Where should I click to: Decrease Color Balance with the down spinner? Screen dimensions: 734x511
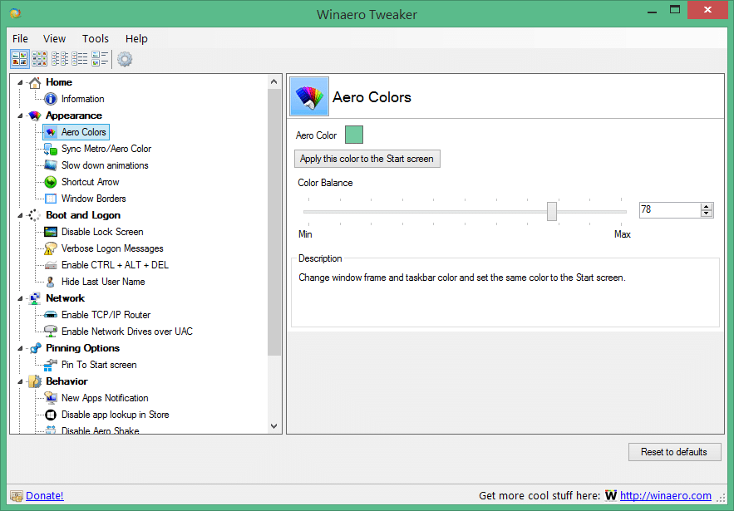pyautogui.click(x=707, y=214)
